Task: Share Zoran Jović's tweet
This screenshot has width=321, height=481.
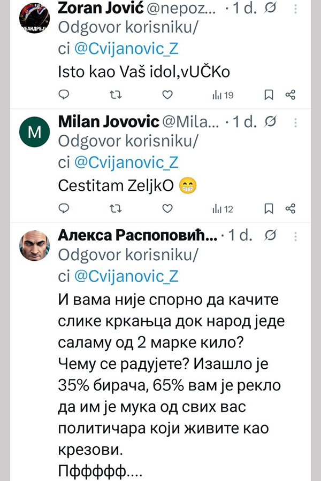Action: tap(291, 95)
